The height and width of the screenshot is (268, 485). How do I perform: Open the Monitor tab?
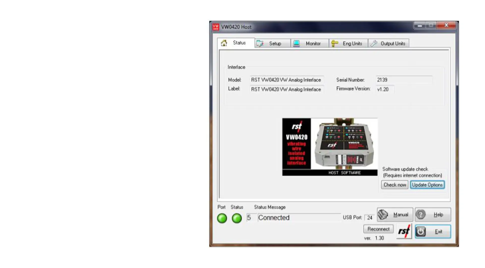[310, 43]
